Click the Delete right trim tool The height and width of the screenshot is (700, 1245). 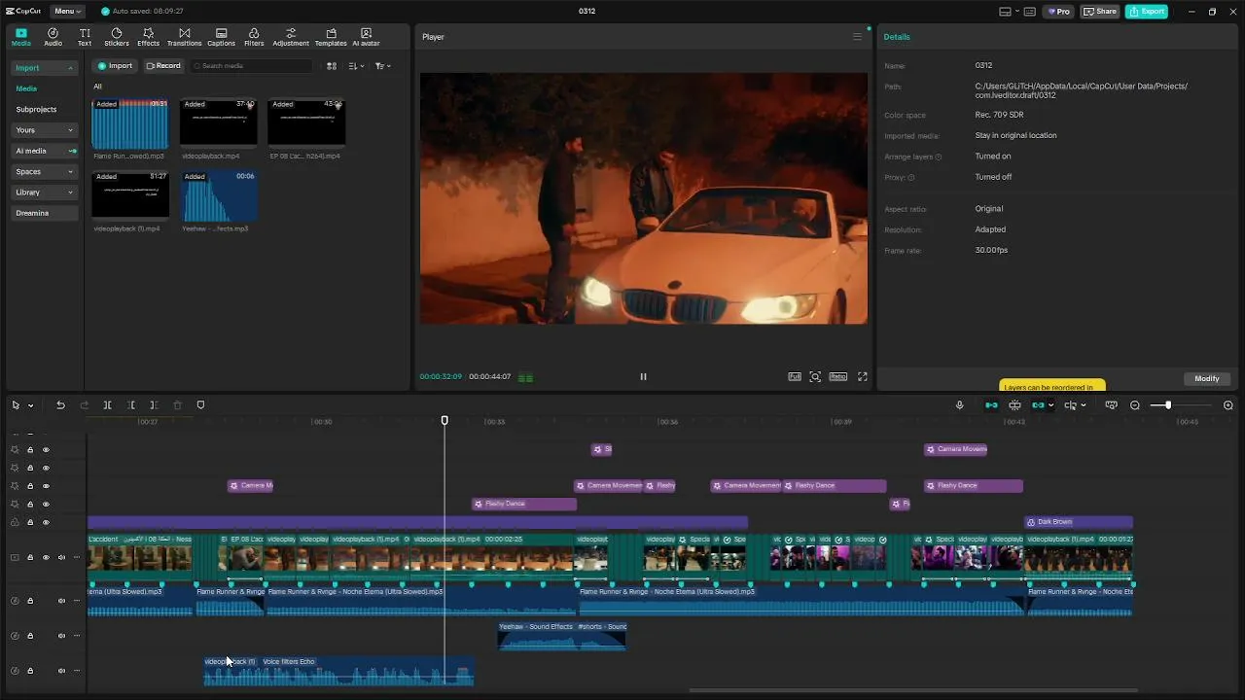(154, 405)
